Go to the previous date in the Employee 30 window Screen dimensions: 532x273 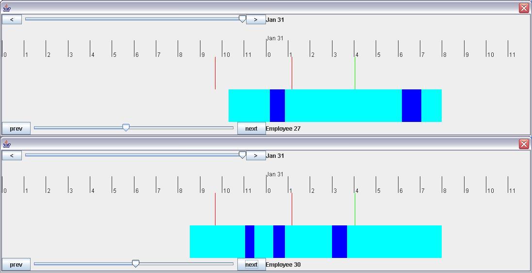pos(12,155)
